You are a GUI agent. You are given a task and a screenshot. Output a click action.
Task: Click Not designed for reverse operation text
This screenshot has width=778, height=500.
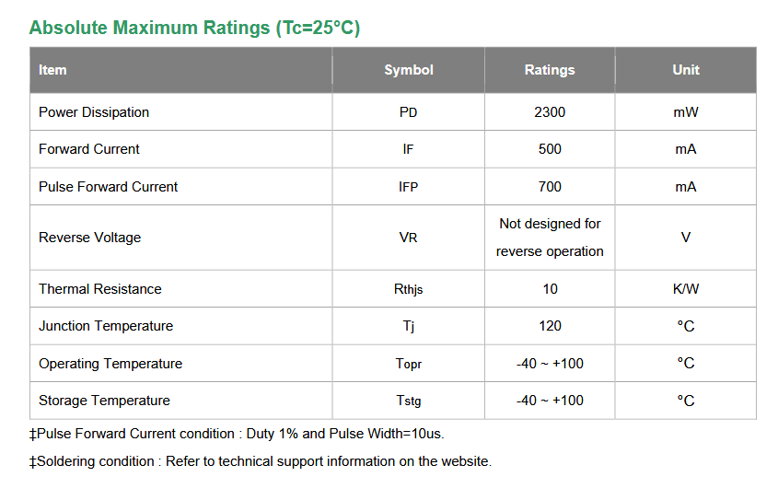tap(550, 238)
